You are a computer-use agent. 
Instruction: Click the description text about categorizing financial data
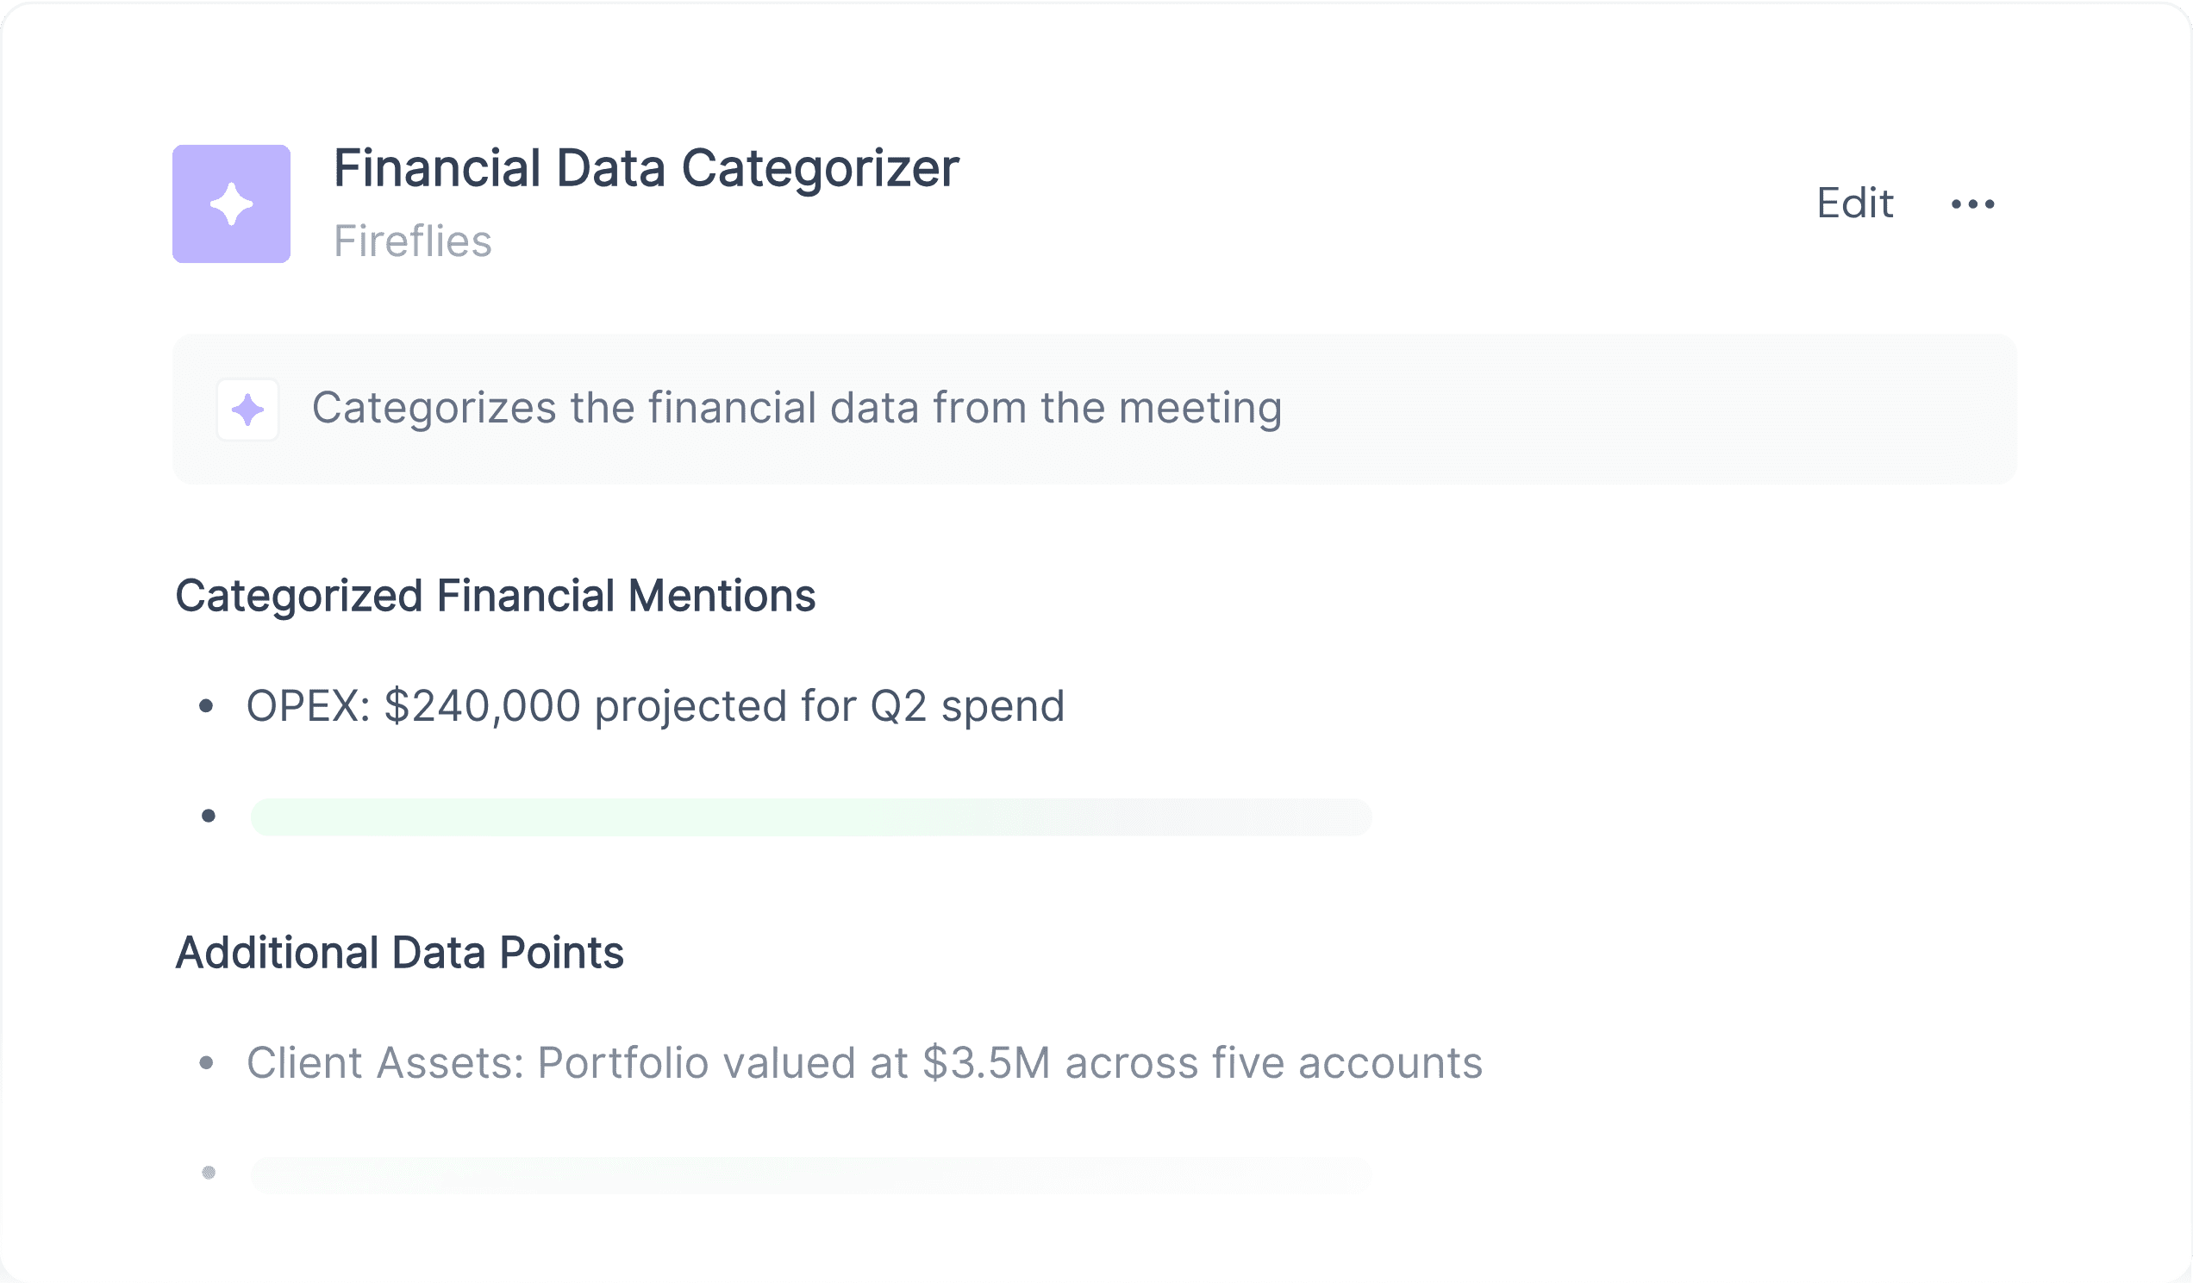pyautogui.click(x=797, y=407)
